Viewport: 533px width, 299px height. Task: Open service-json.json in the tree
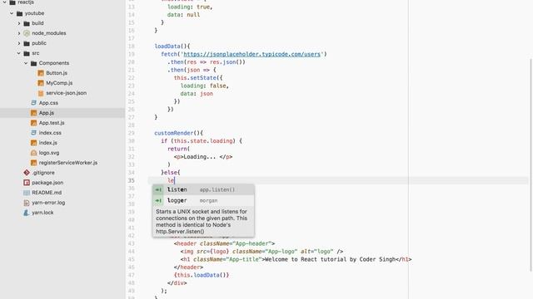(x=67, y=93)
